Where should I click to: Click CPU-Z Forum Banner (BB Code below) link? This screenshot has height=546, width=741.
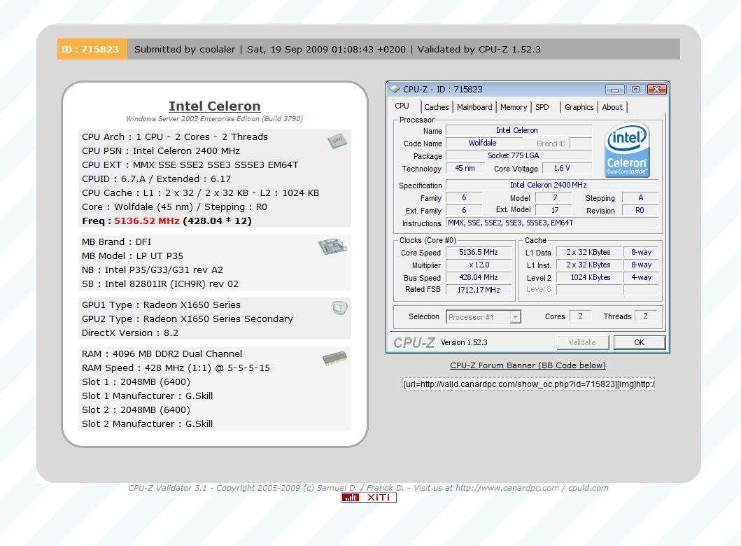528,365
